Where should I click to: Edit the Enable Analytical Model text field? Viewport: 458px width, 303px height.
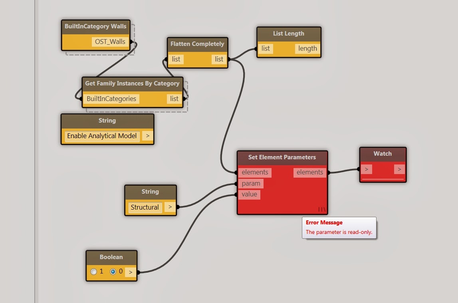pyautogui.click(x=102, y=136)
